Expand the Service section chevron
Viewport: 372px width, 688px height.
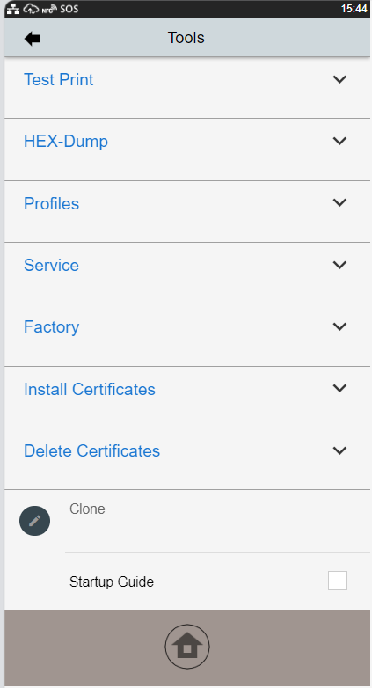[x=340, y=265]
